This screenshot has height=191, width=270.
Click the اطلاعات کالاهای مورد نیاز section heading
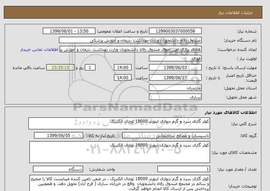pyautogui.click(x=231, y=112)
